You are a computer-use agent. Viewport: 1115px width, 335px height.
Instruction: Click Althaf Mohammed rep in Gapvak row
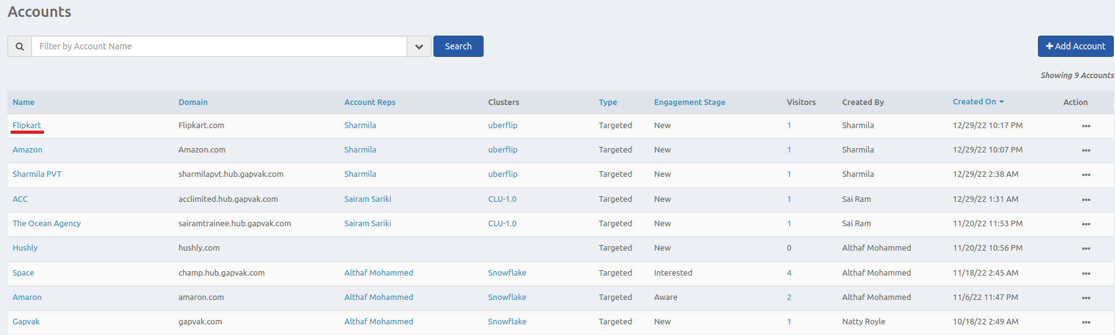378,322
